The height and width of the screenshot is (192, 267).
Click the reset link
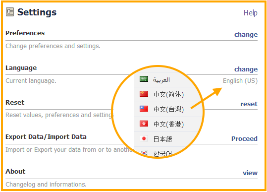click(x=249, y=104)
